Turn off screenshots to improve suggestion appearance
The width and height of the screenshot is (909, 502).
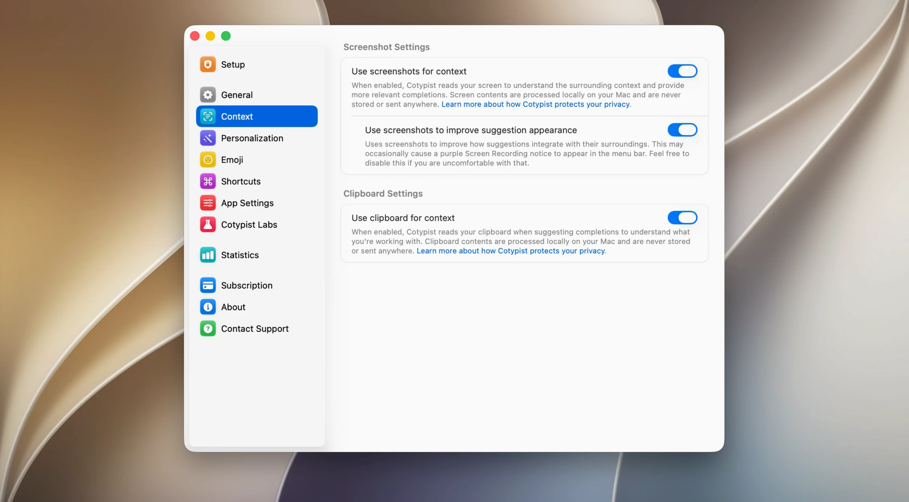click(x=682, y=130)
